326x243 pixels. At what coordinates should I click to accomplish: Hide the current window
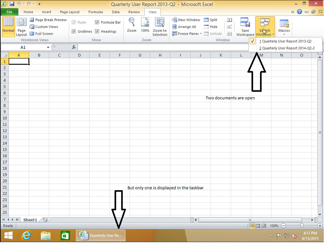coord(211,27)
